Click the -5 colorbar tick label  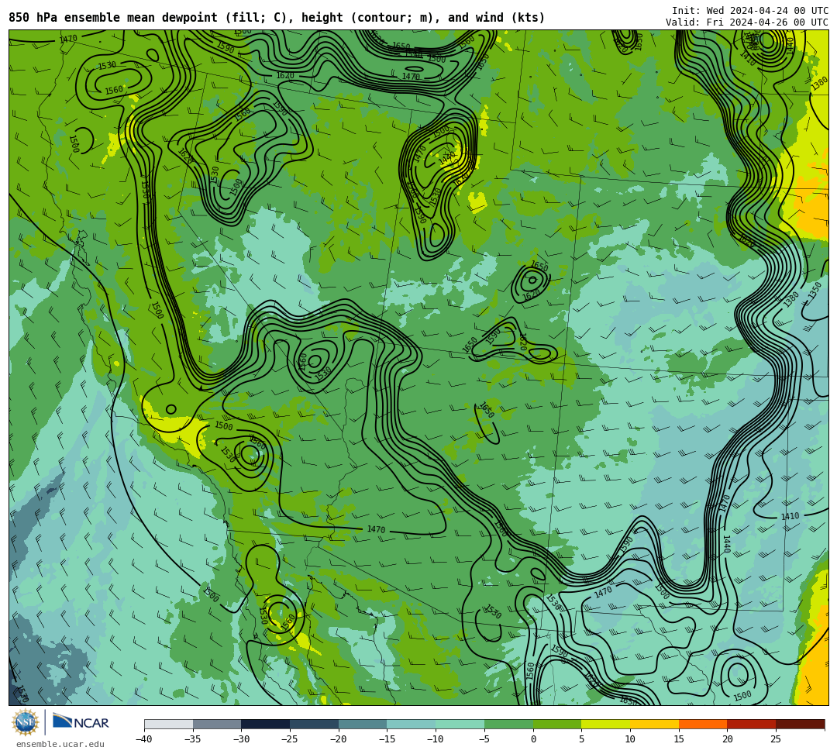[484, 739]
